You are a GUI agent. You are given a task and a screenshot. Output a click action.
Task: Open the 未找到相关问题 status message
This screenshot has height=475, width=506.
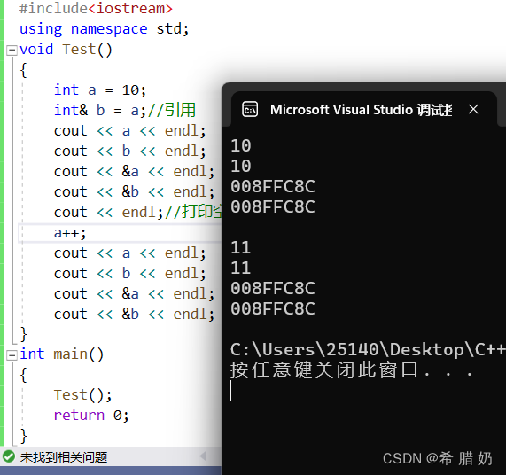[64, 457]
